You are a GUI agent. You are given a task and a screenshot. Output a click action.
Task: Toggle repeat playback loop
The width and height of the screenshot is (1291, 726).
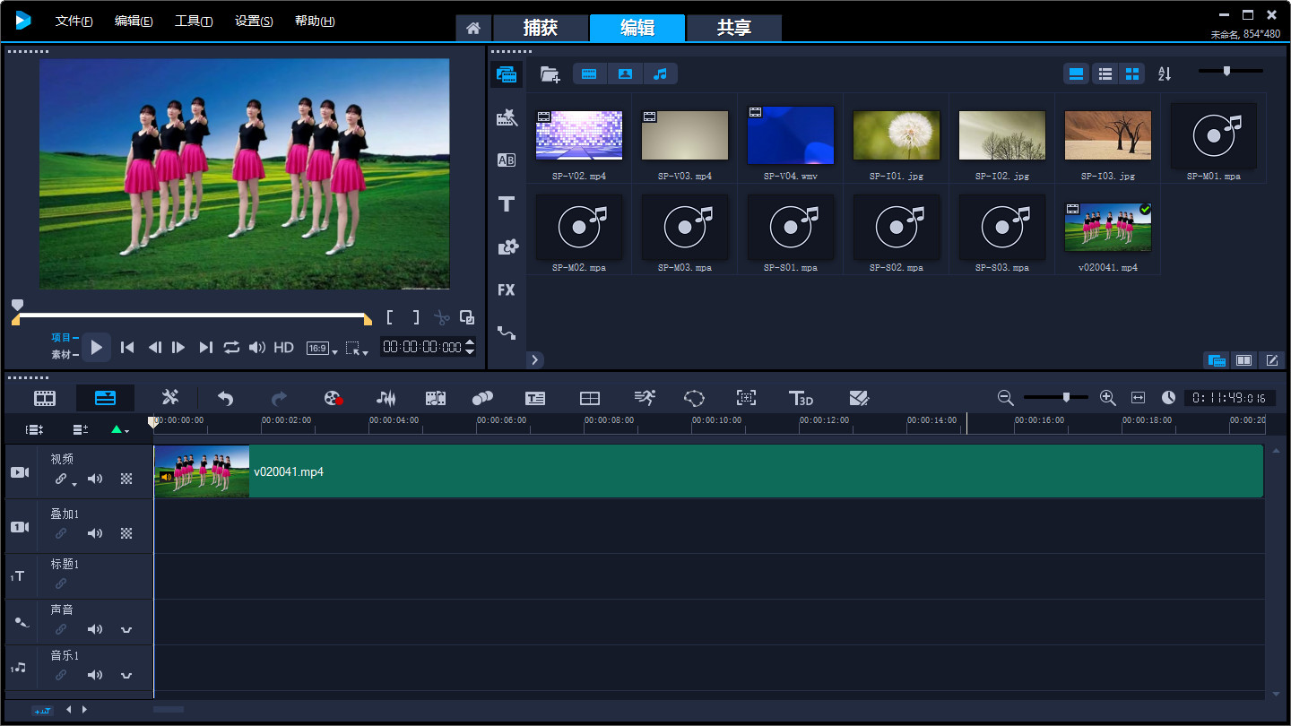tap(231, 348)
